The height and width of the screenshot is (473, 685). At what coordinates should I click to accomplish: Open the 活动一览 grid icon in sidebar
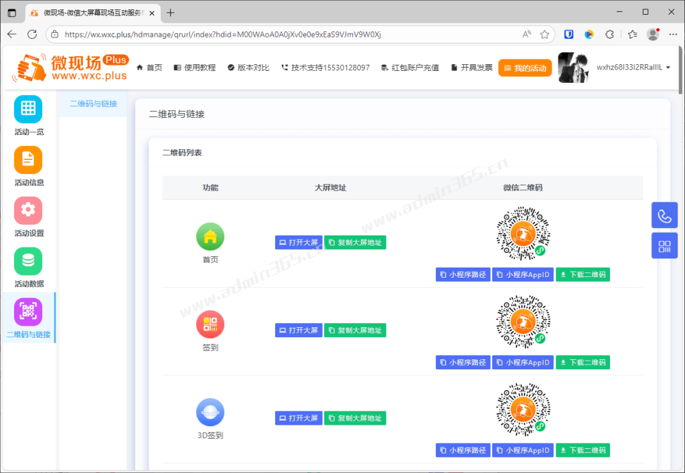click(x=28, y=109)
